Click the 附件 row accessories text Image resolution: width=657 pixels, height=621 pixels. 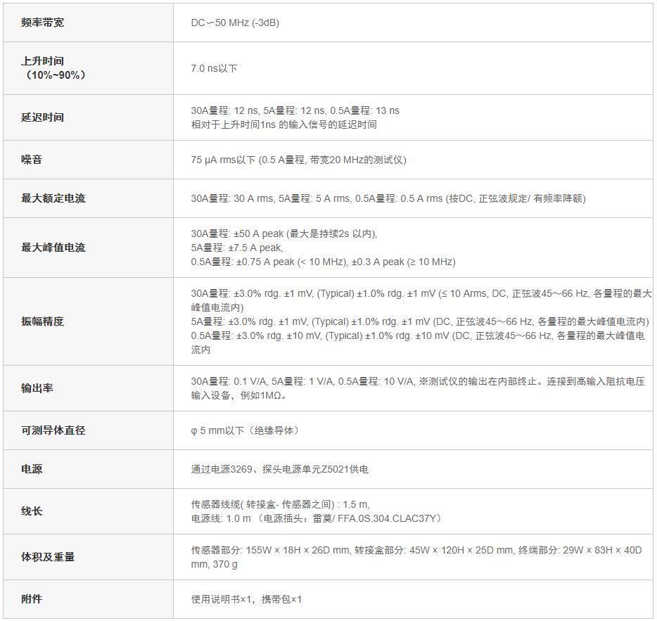click(x=239, y=599)
